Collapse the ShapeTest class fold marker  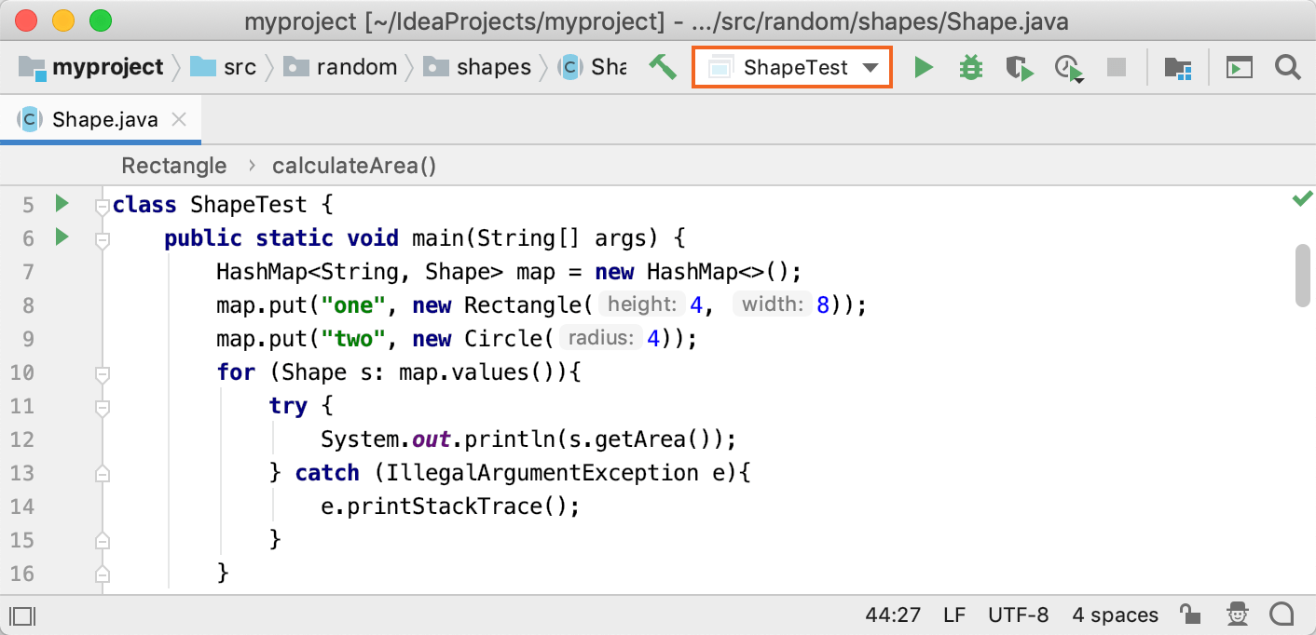point(103,206)
